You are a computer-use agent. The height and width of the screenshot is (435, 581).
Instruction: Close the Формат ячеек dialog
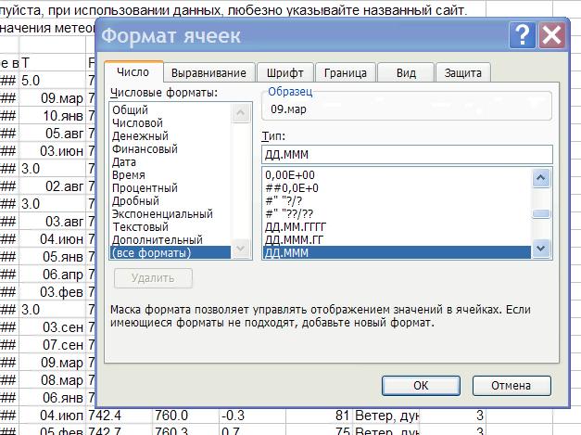[x=551, y=35]
